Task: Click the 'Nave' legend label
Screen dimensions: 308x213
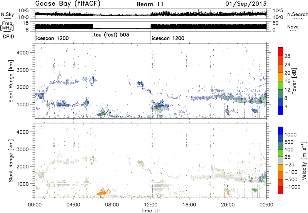Action: point(293,27)
